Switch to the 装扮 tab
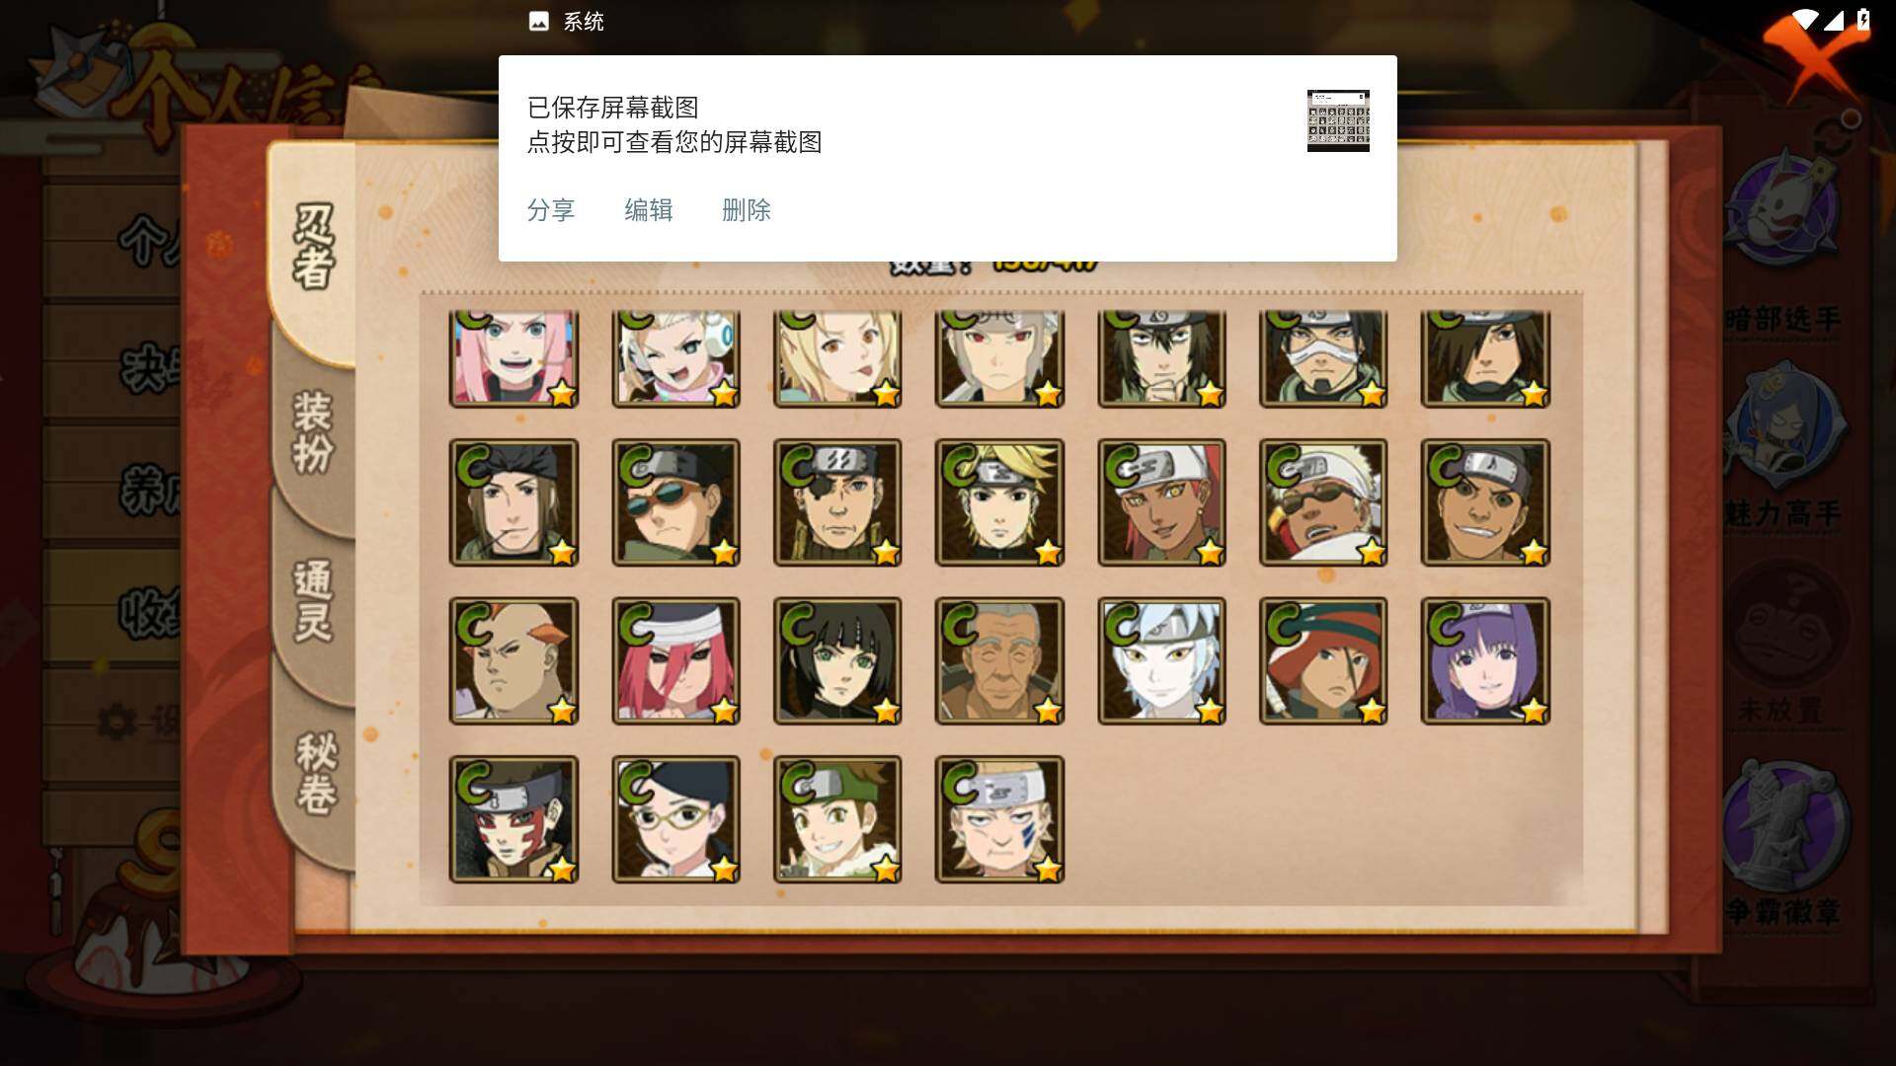This screenshot has width=1896, height=1066. click(314, 432)
